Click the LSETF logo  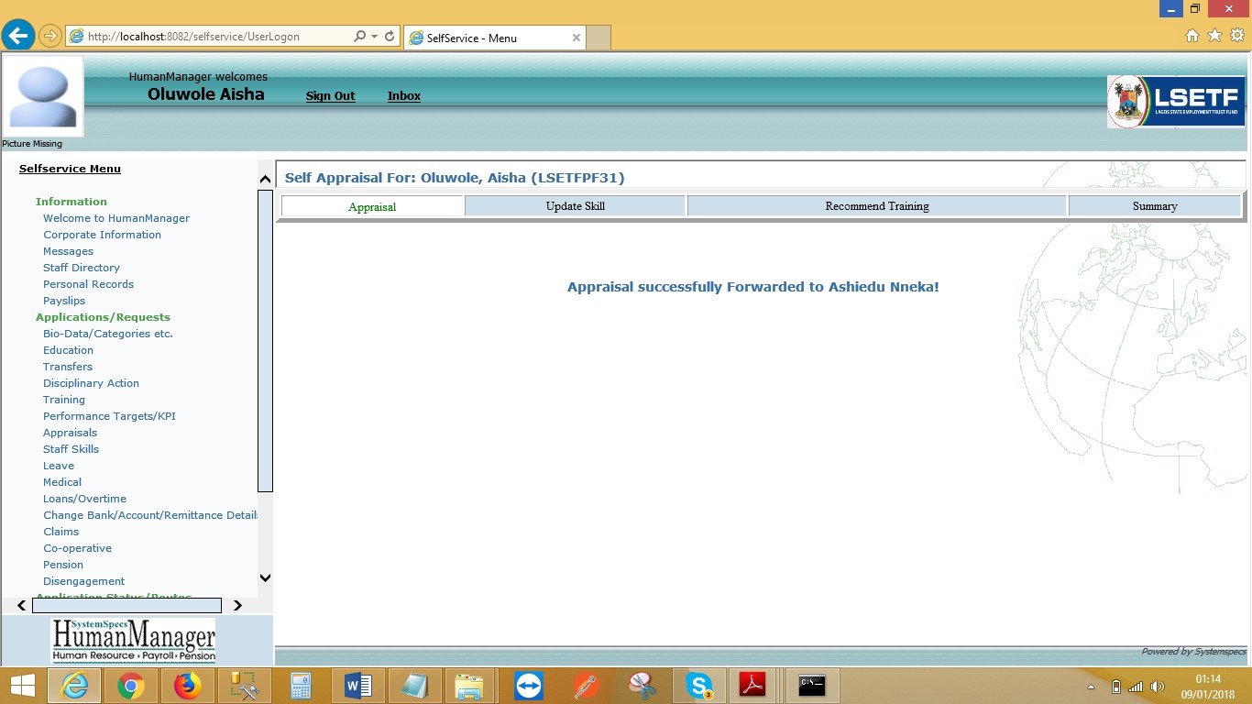[x=1176, y=101]
